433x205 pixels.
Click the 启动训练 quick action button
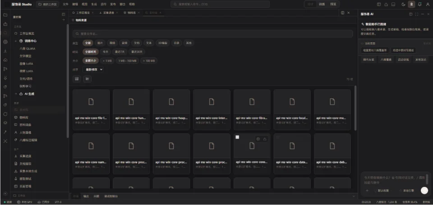[403, 59]
